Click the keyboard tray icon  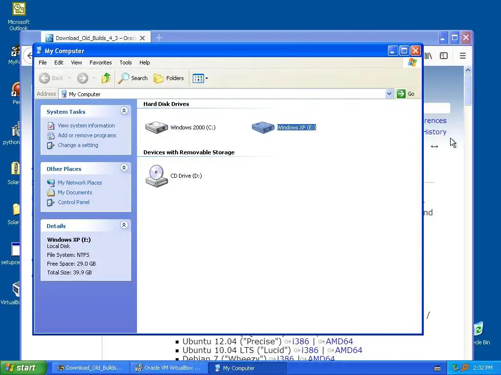click(x=437, y=368)
